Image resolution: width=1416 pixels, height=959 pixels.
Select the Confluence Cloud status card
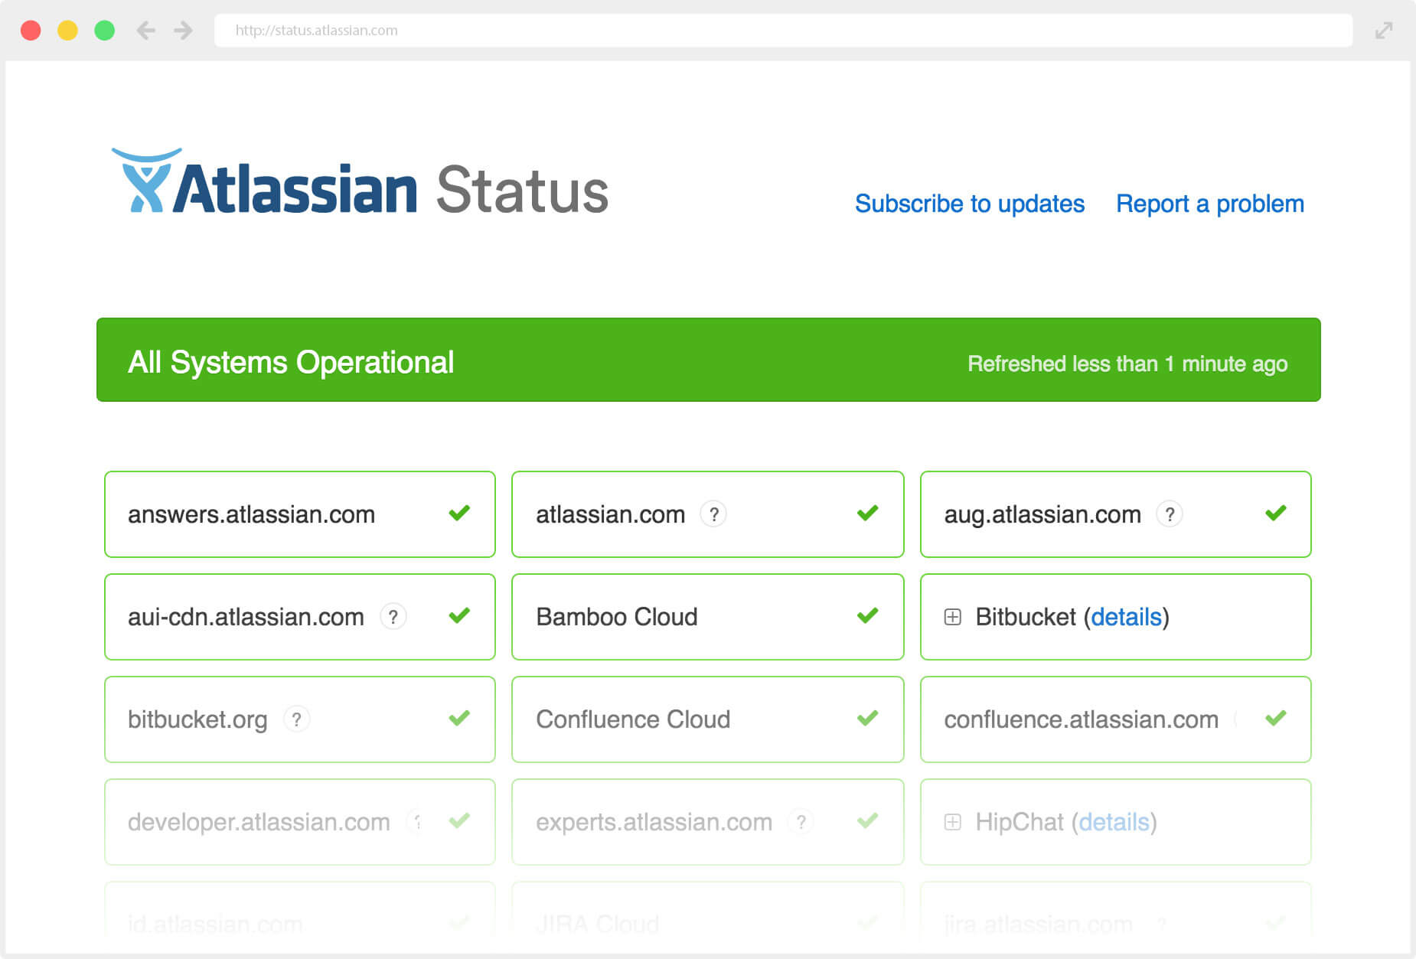(x=707, y=719)
